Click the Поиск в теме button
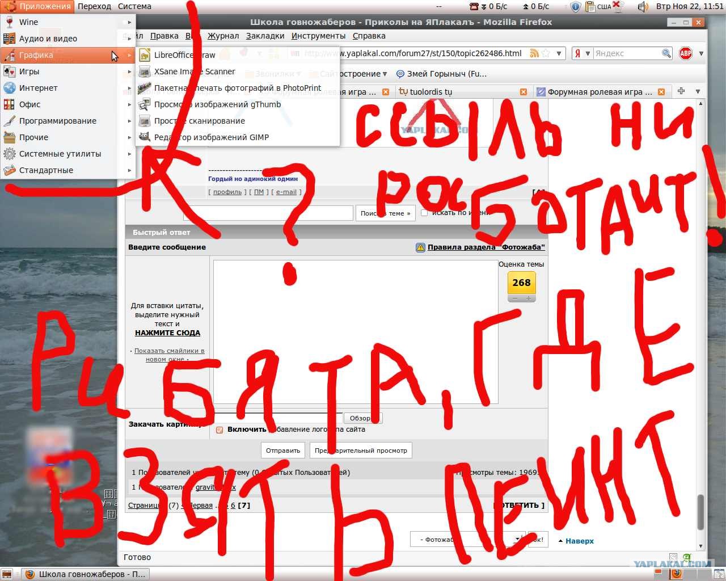726x581 pixels. [386, 213]
